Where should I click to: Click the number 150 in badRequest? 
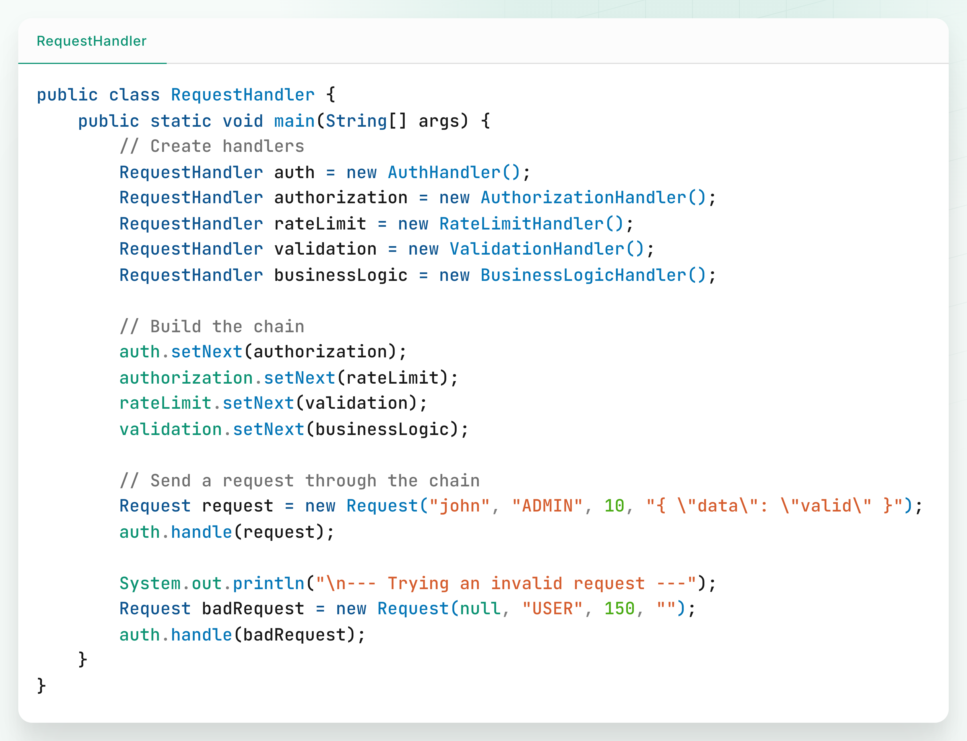coord(619,609)
